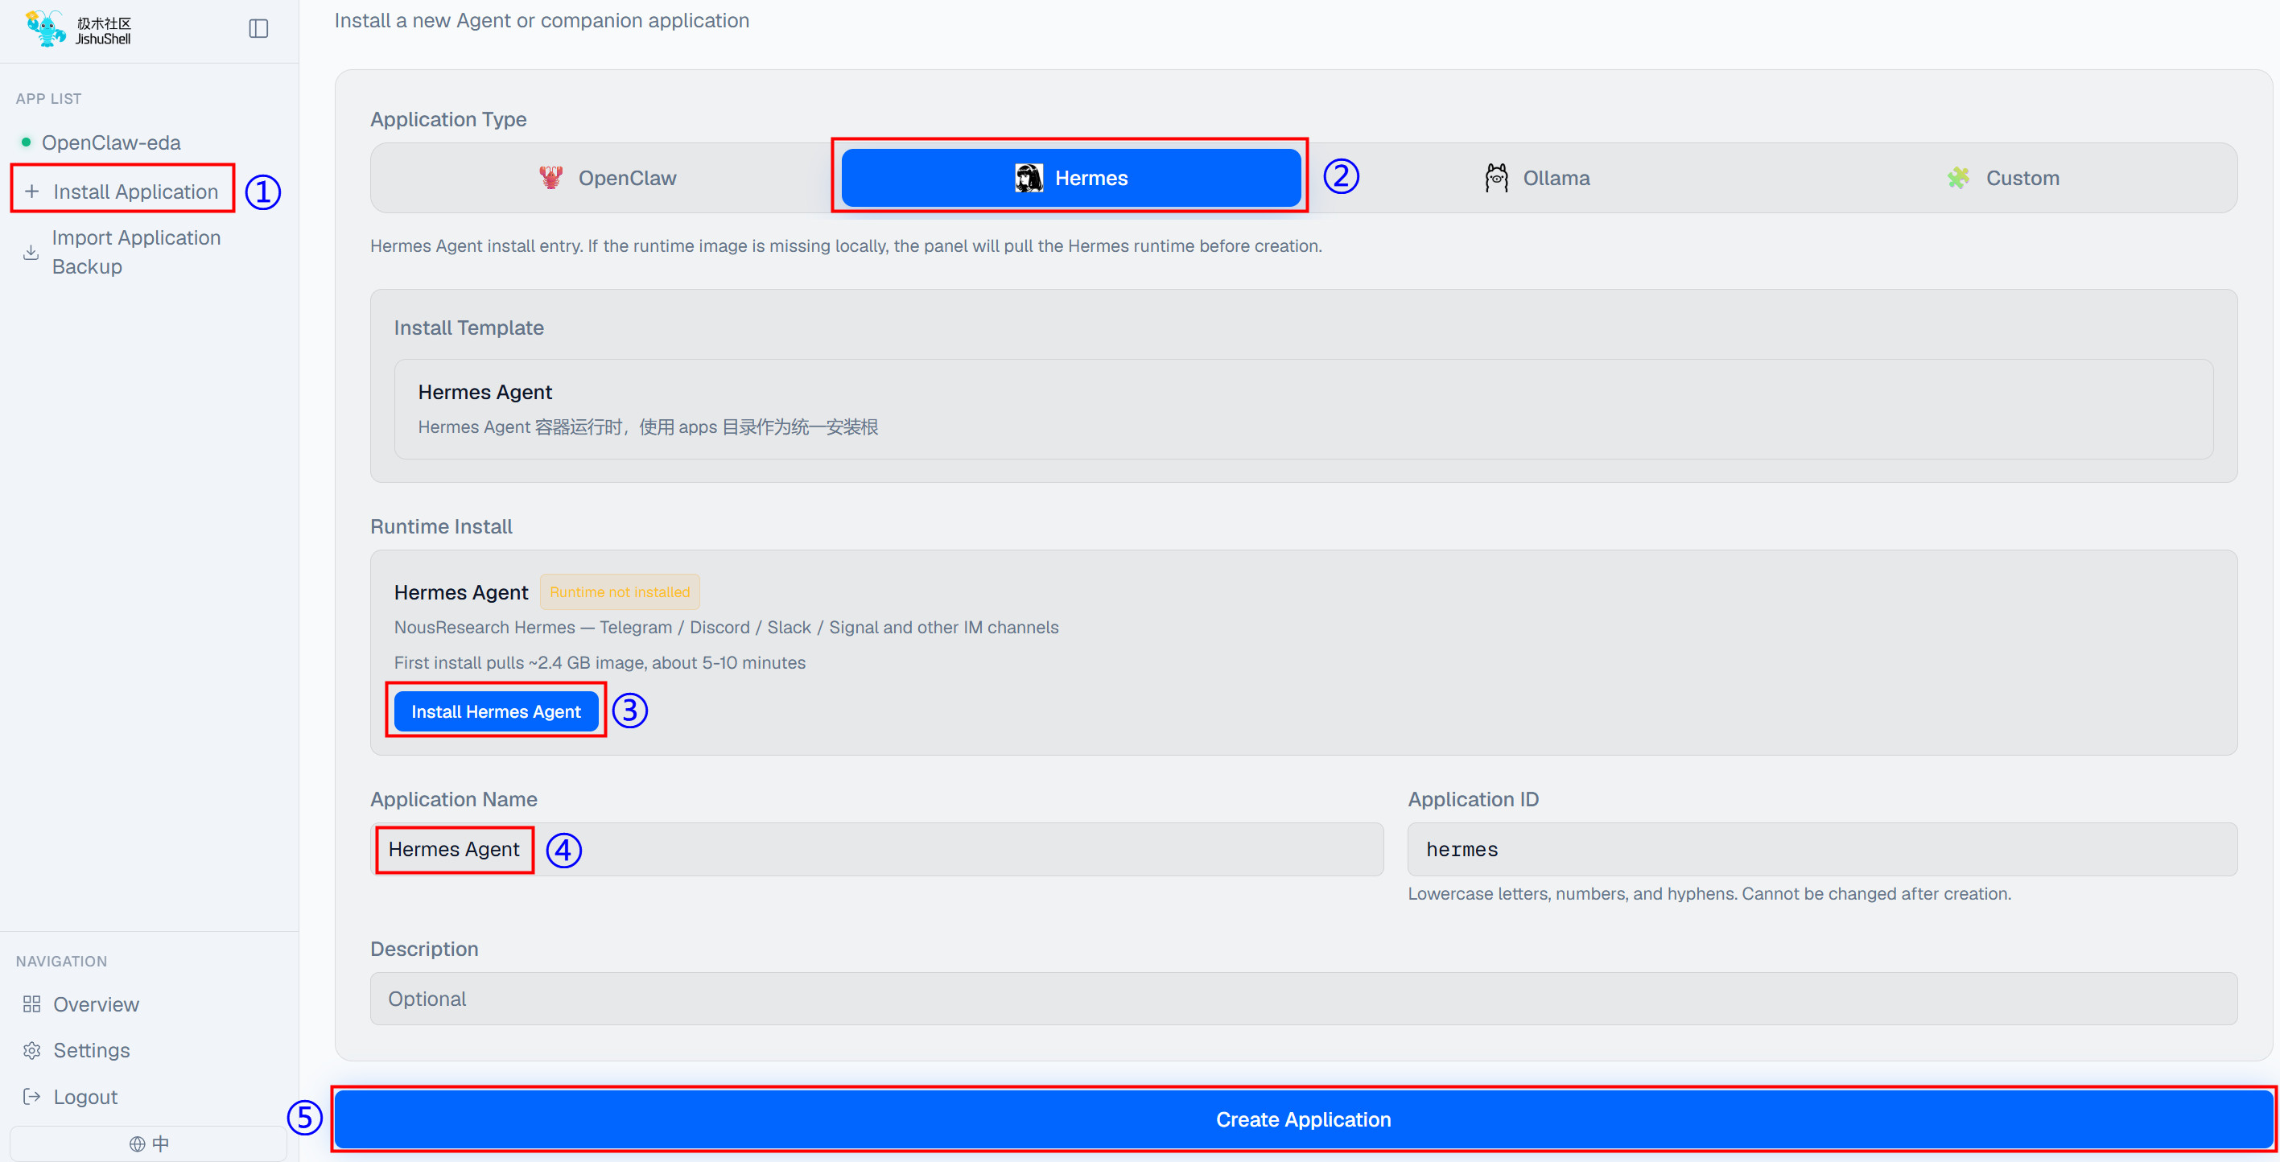Click the Install Hermes Agent button

(x=496, y=711)
